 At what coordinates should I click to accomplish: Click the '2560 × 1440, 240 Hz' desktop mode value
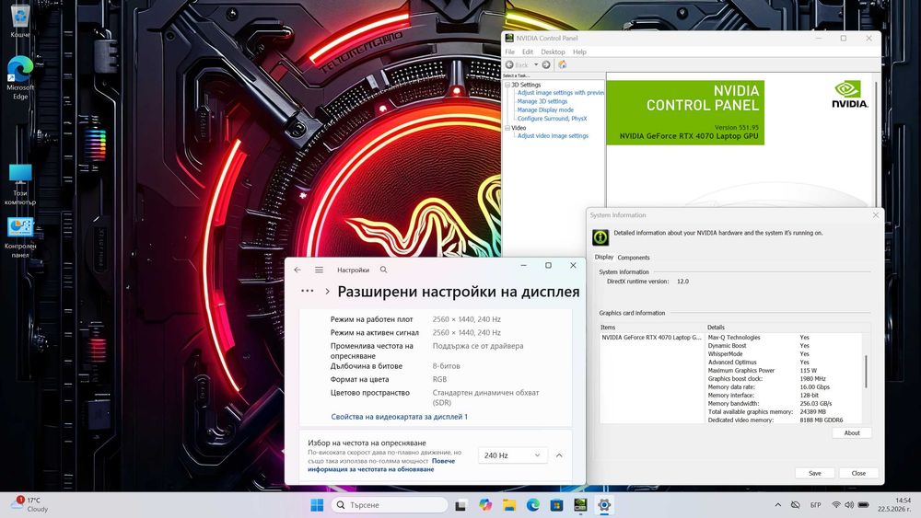pos(466,319)
